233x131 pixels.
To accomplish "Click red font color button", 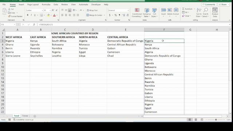I will pyautogui.click(x=54, y=15).
